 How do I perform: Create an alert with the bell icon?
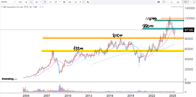88,2
